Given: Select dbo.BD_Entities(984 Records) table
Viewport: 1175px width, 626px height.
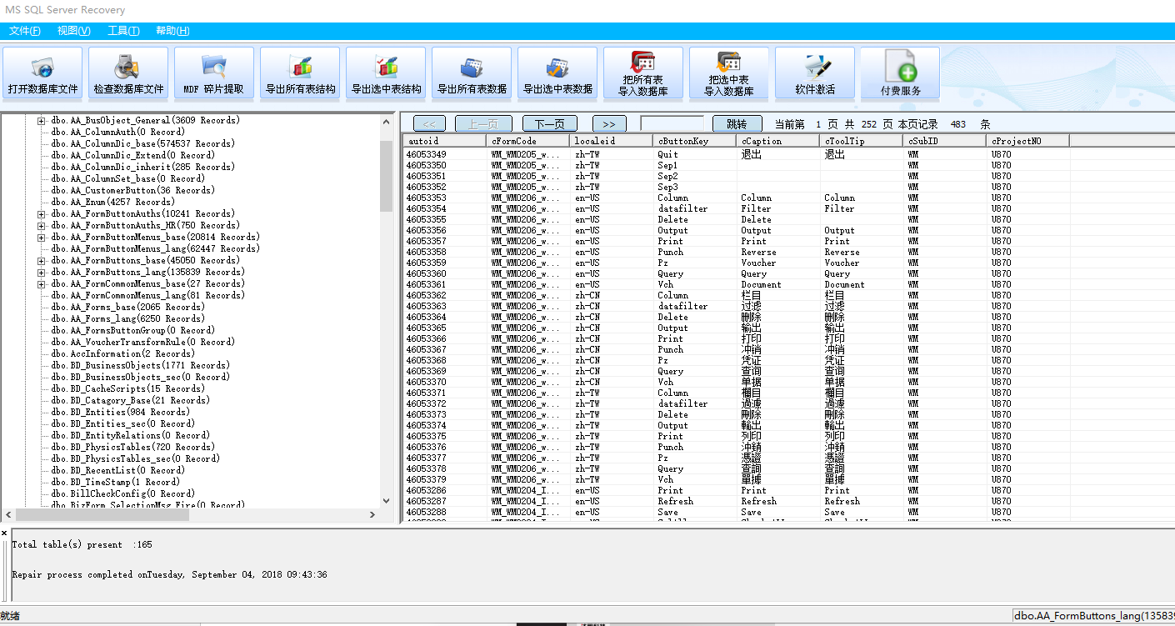Looking at the screenshot, I should (120, 412).
